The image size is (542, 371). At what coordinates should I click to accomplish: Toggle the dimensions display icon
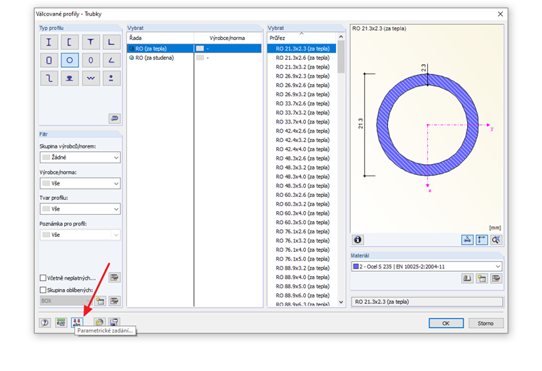click(482, 240)
